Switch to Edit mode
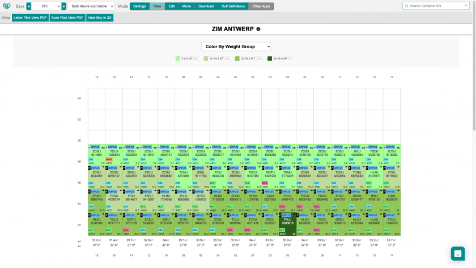476x268 pixels. [x=172, y=6]
